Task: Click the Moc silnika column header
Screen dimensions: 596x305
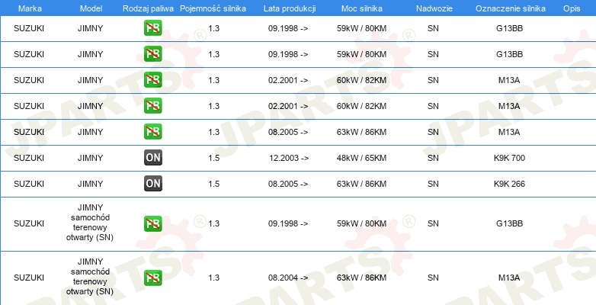Action: point(362,8)
